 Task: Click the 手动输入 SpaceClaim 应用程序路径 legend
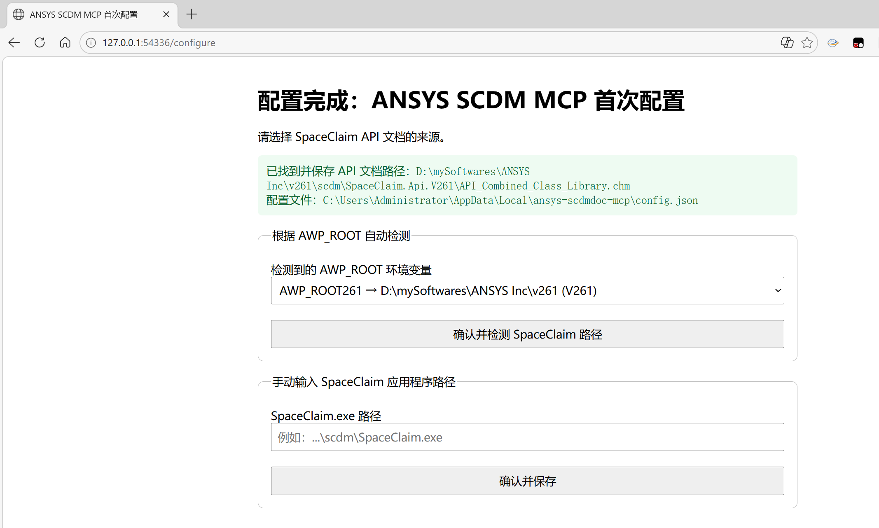[x=364, y=382]
